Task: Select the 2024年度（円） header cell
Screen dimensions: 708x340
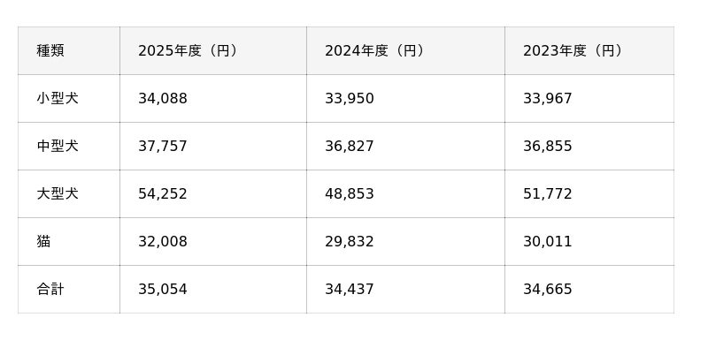Action: [x=405, y=51]
